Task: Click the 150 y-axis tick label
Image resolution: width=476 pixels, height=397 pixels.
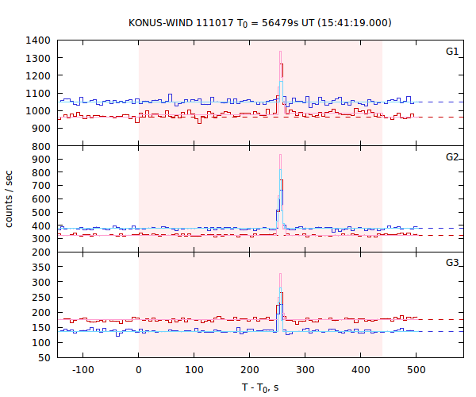Action: [x=41, y=328]
